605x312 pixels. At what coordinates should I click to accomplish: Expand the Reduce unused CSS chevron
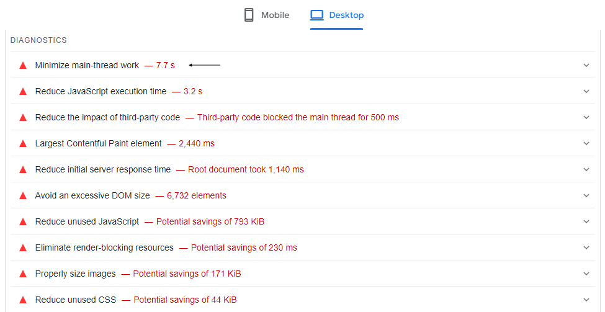[586, 300]
